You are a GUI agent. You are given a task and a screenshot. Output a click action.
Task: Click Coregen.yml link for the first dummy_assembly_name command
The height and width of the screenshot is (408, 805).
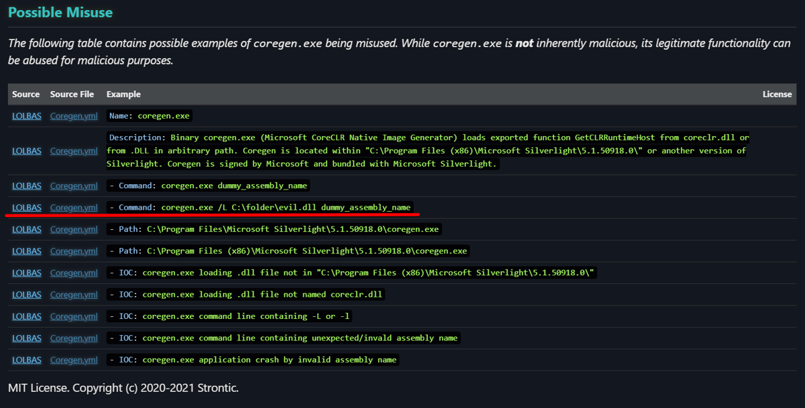(74, 186)
